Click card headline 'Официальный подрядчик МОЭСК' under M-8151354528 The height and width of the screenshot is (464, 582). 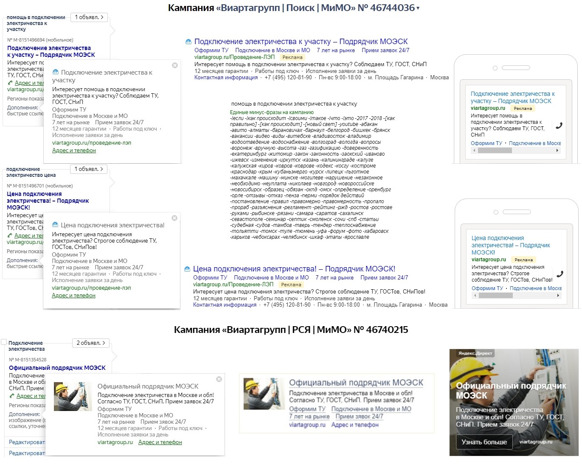click(x=57, y=368)
